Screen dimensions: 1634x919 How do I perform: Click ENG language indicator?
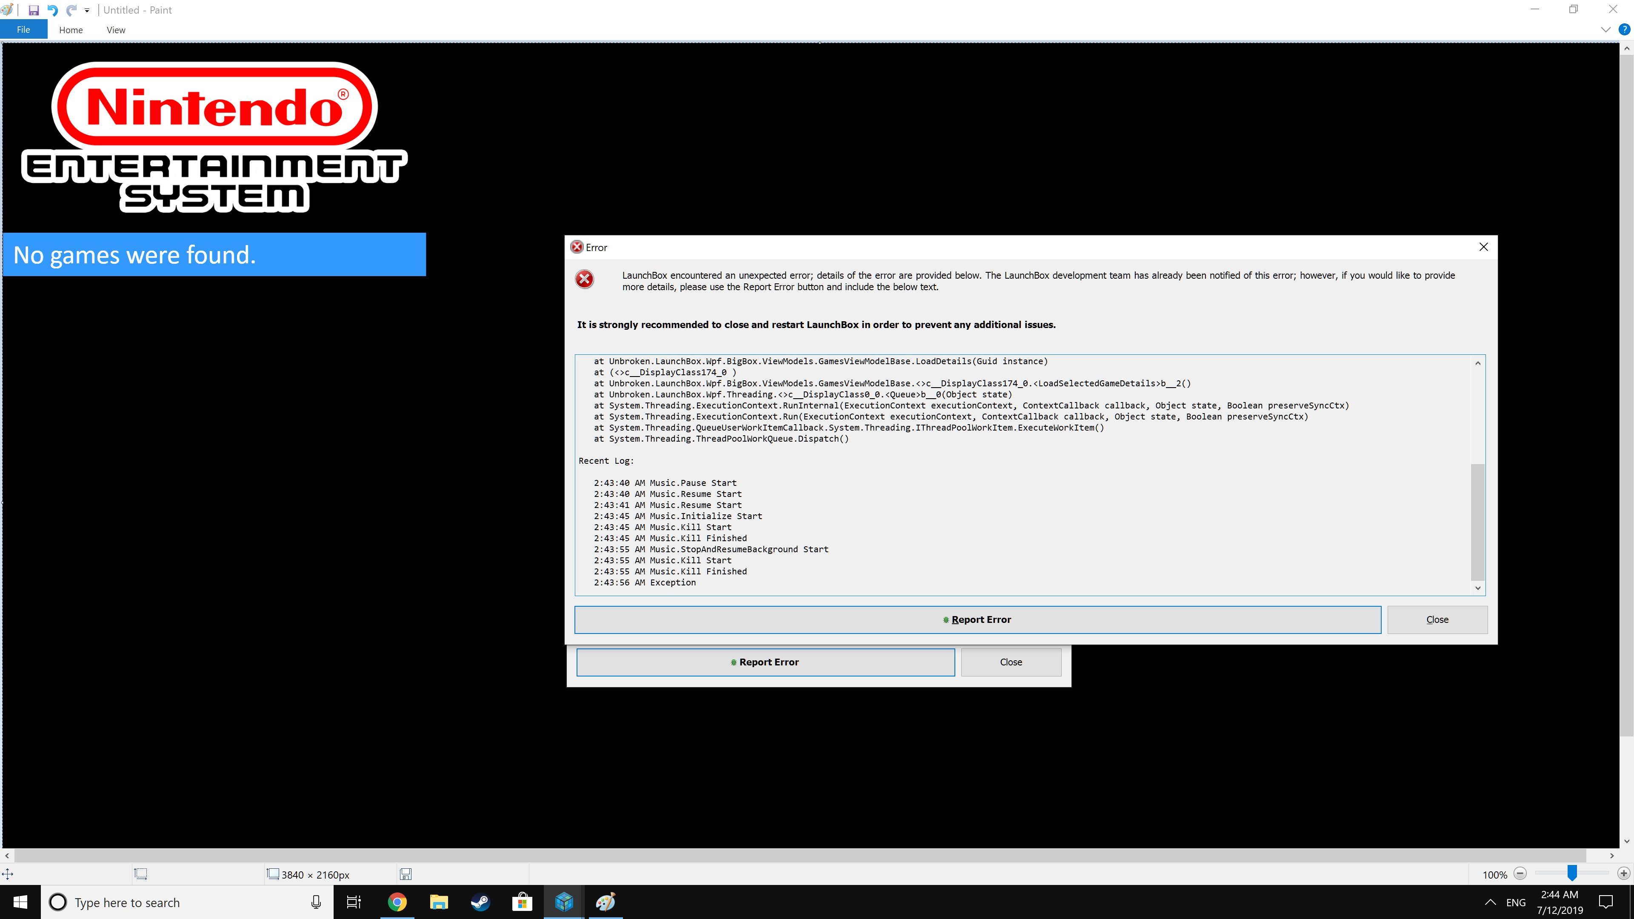[x=1516, y=902]
